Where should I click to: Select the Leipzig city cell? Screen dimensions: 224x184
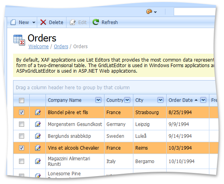click(x=150, y=124)
